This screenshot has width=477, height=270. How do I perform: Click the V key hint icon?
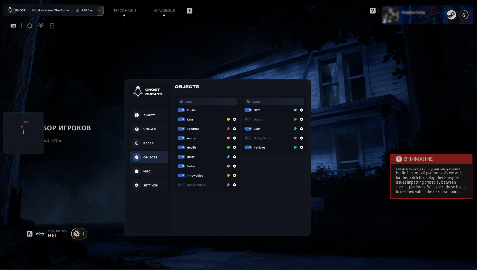pos(373,11)
